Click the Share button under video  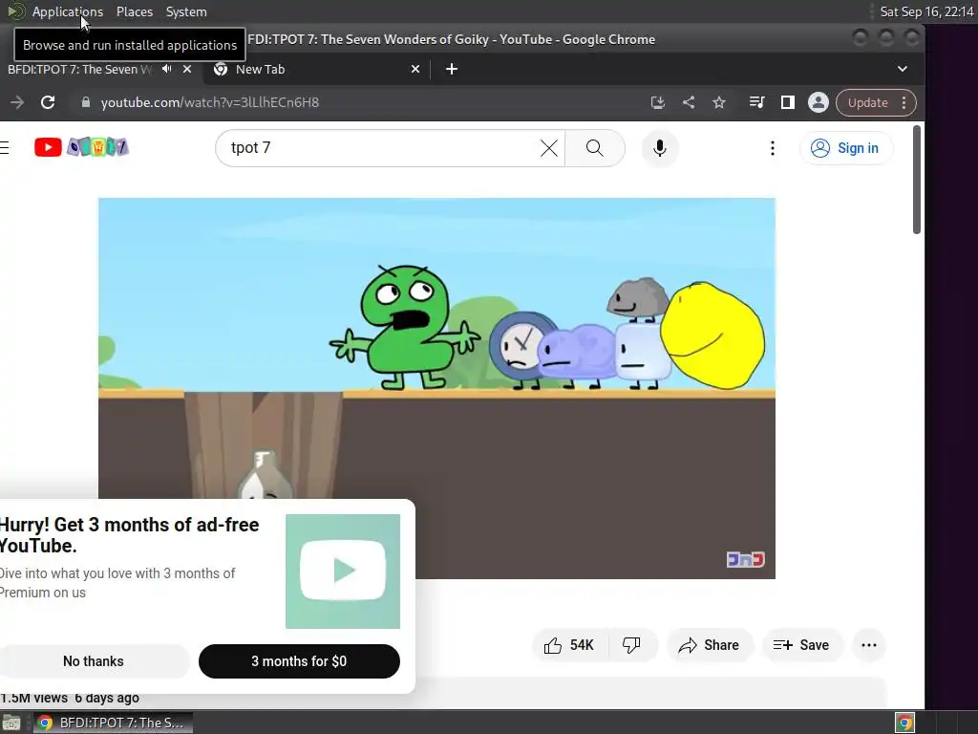pyautogui.click(x=710, y=645)
